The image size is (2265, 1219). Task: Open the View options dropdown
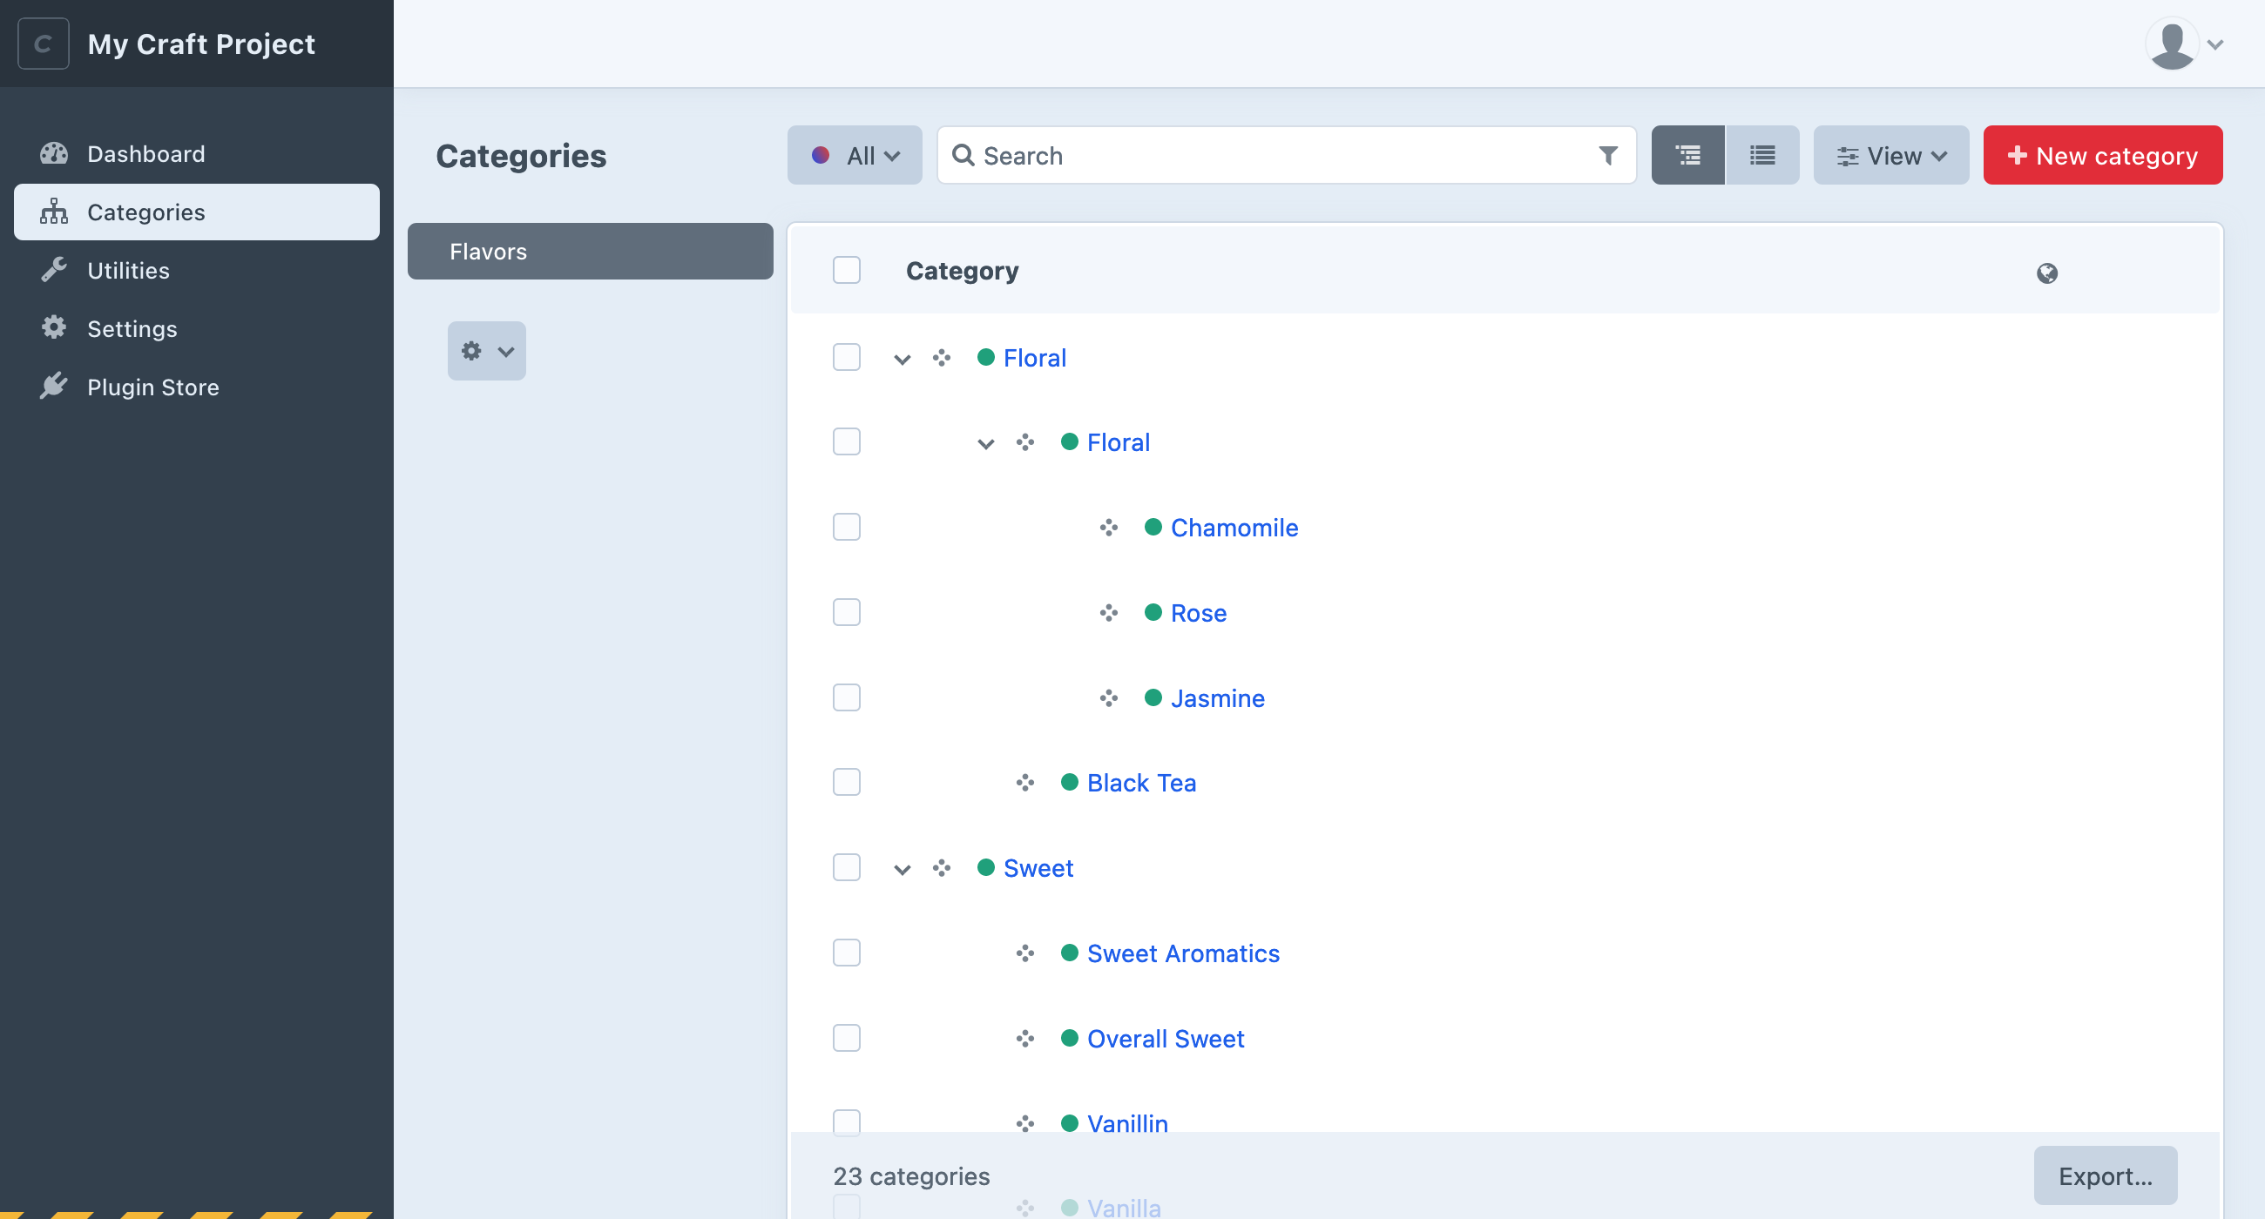[1891, 155]
